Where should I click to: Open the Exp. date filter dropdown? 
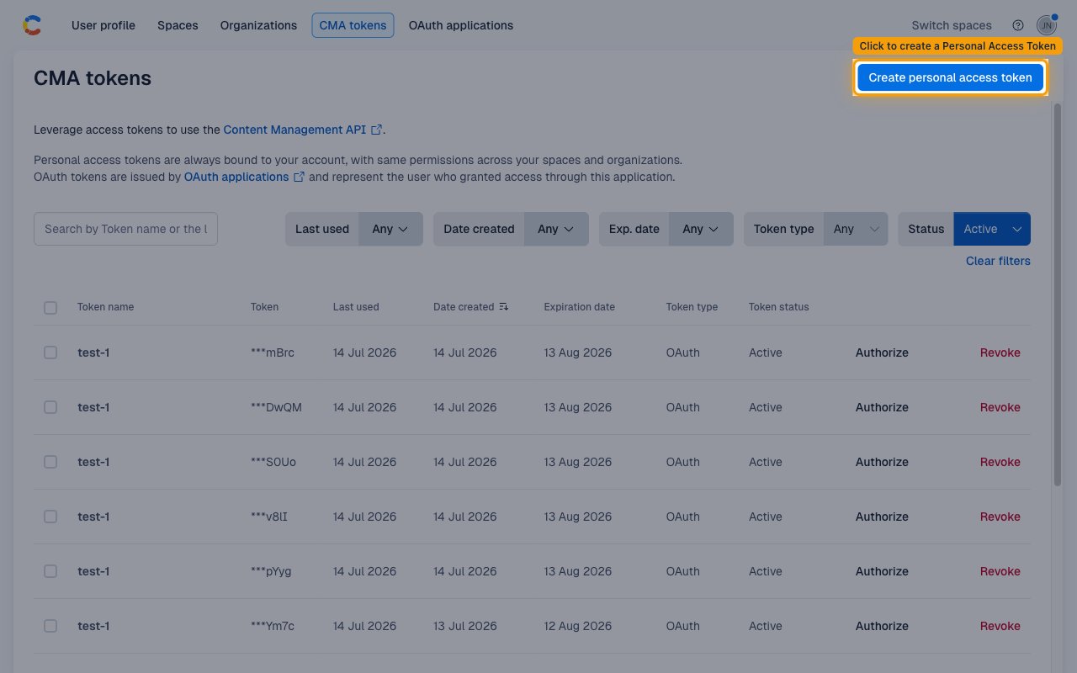(701, 229)
